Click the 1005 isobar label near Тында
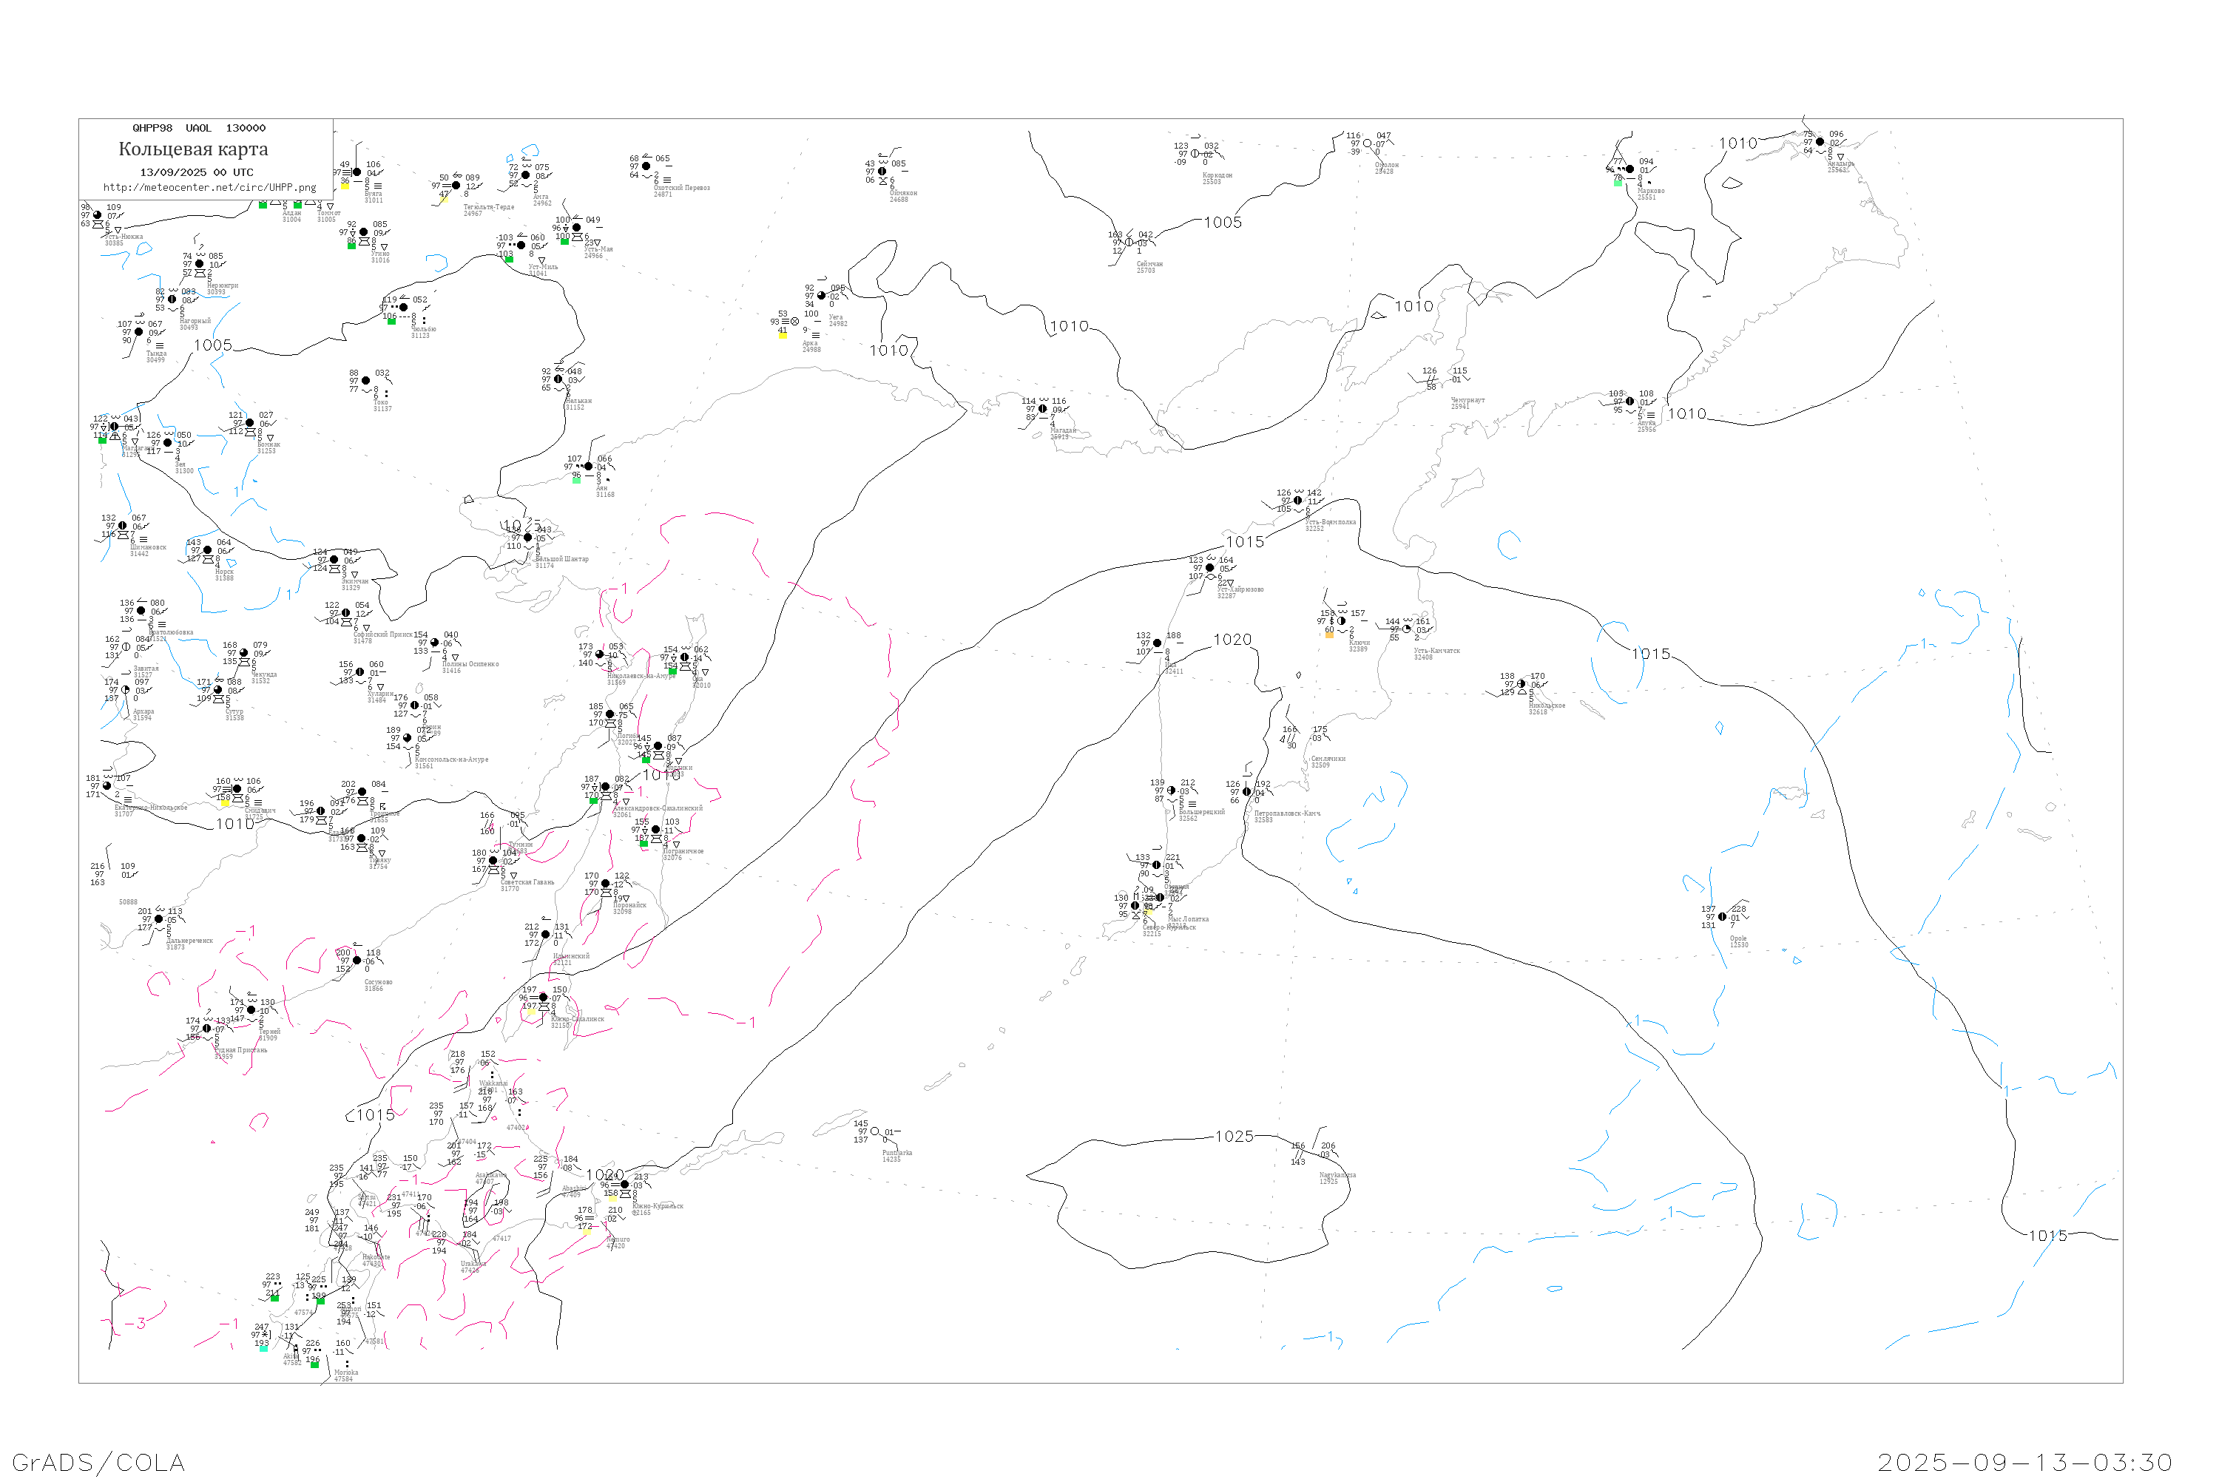 212,345
